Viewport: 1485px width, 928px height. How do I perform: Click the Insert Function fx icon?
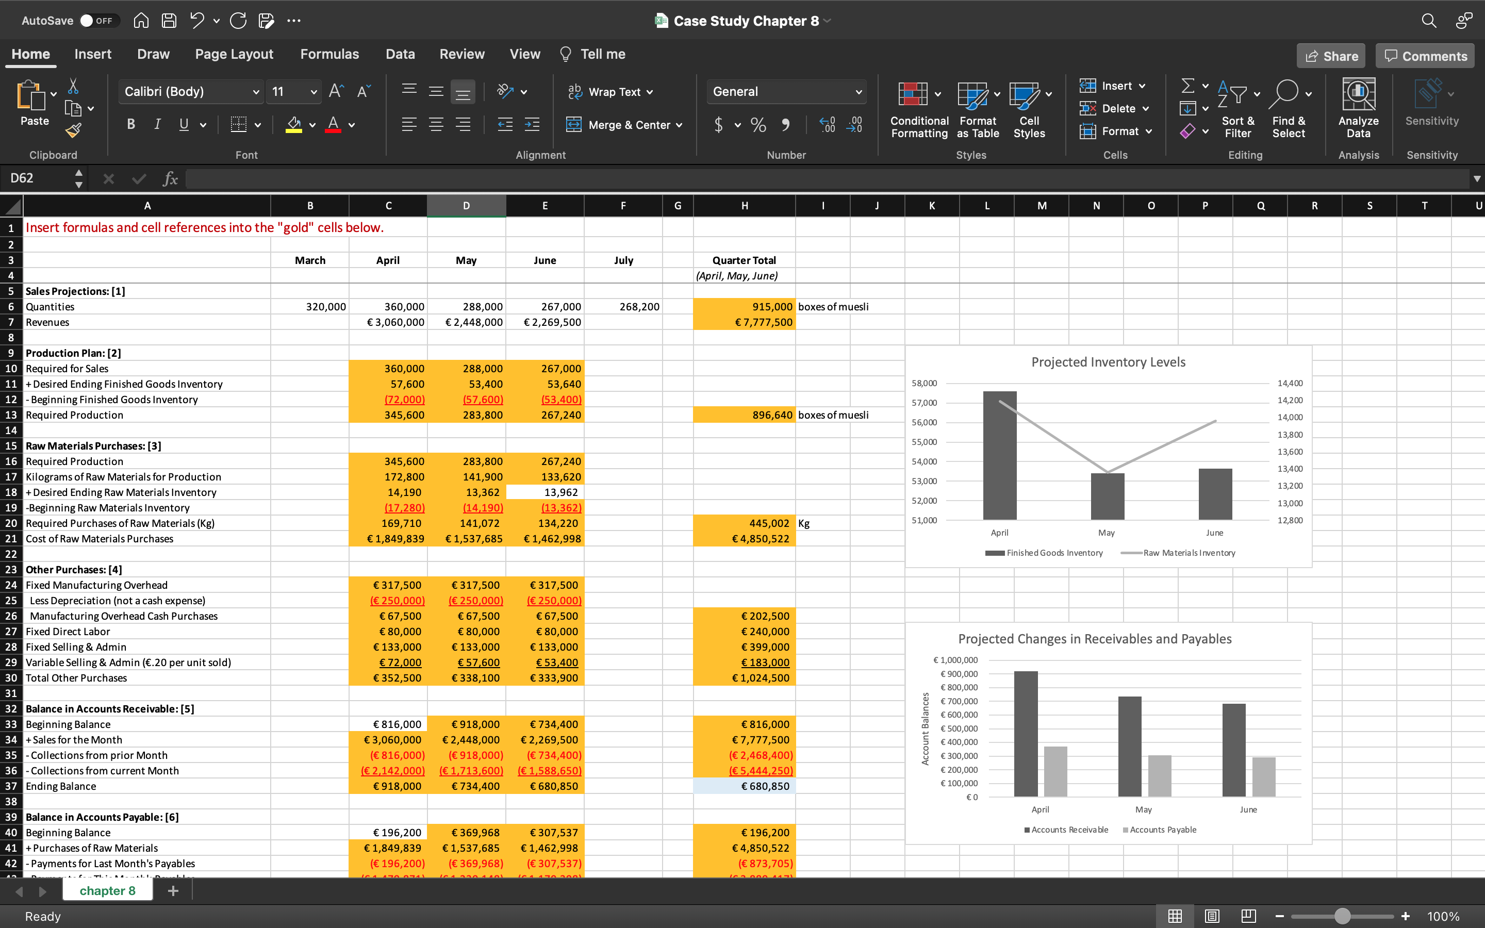(x=170, y=178)
